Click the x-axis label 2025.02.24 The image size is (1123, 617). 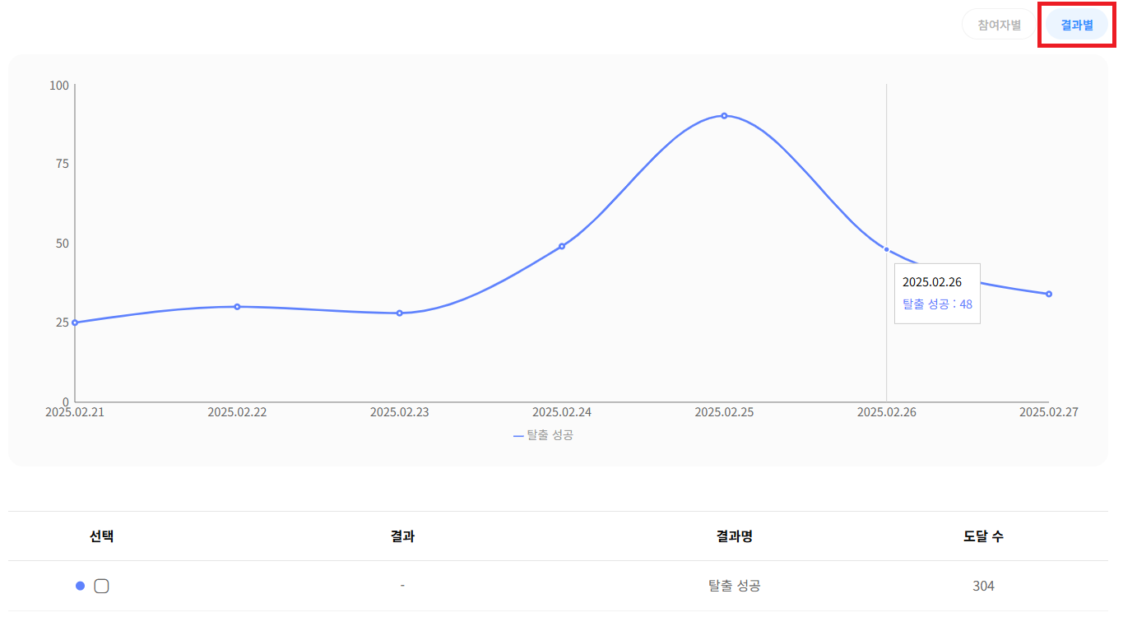562,412
